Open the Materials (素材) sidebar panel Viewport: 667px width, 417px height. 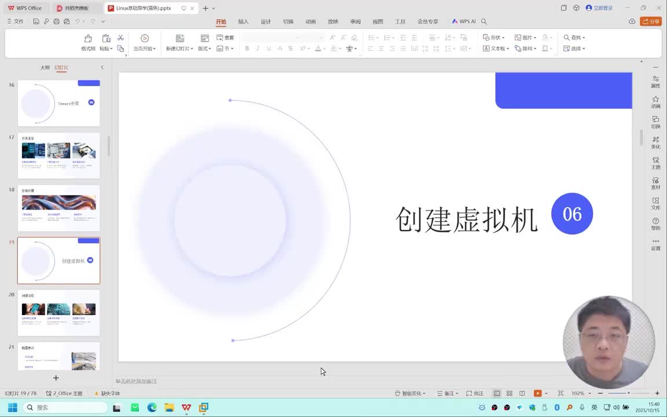point(655,184)
